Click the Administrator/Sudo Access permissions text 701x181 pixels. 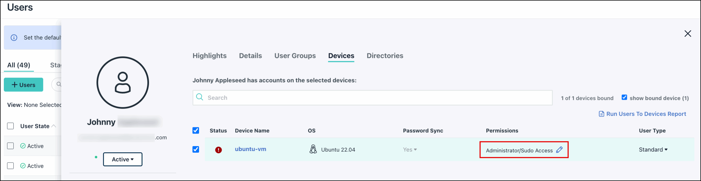(519, 150)
